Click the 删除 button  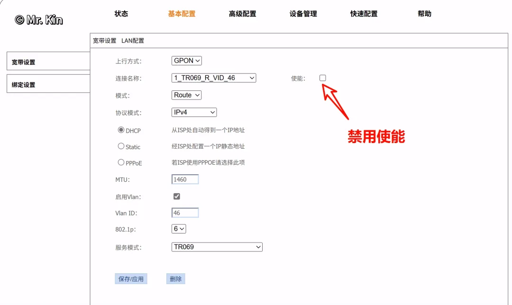pyautogui.click(x=175, y=278)
